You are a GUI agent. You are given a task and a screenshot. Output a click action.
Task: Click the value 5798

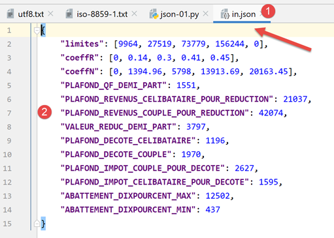click(x=182, y=72)
